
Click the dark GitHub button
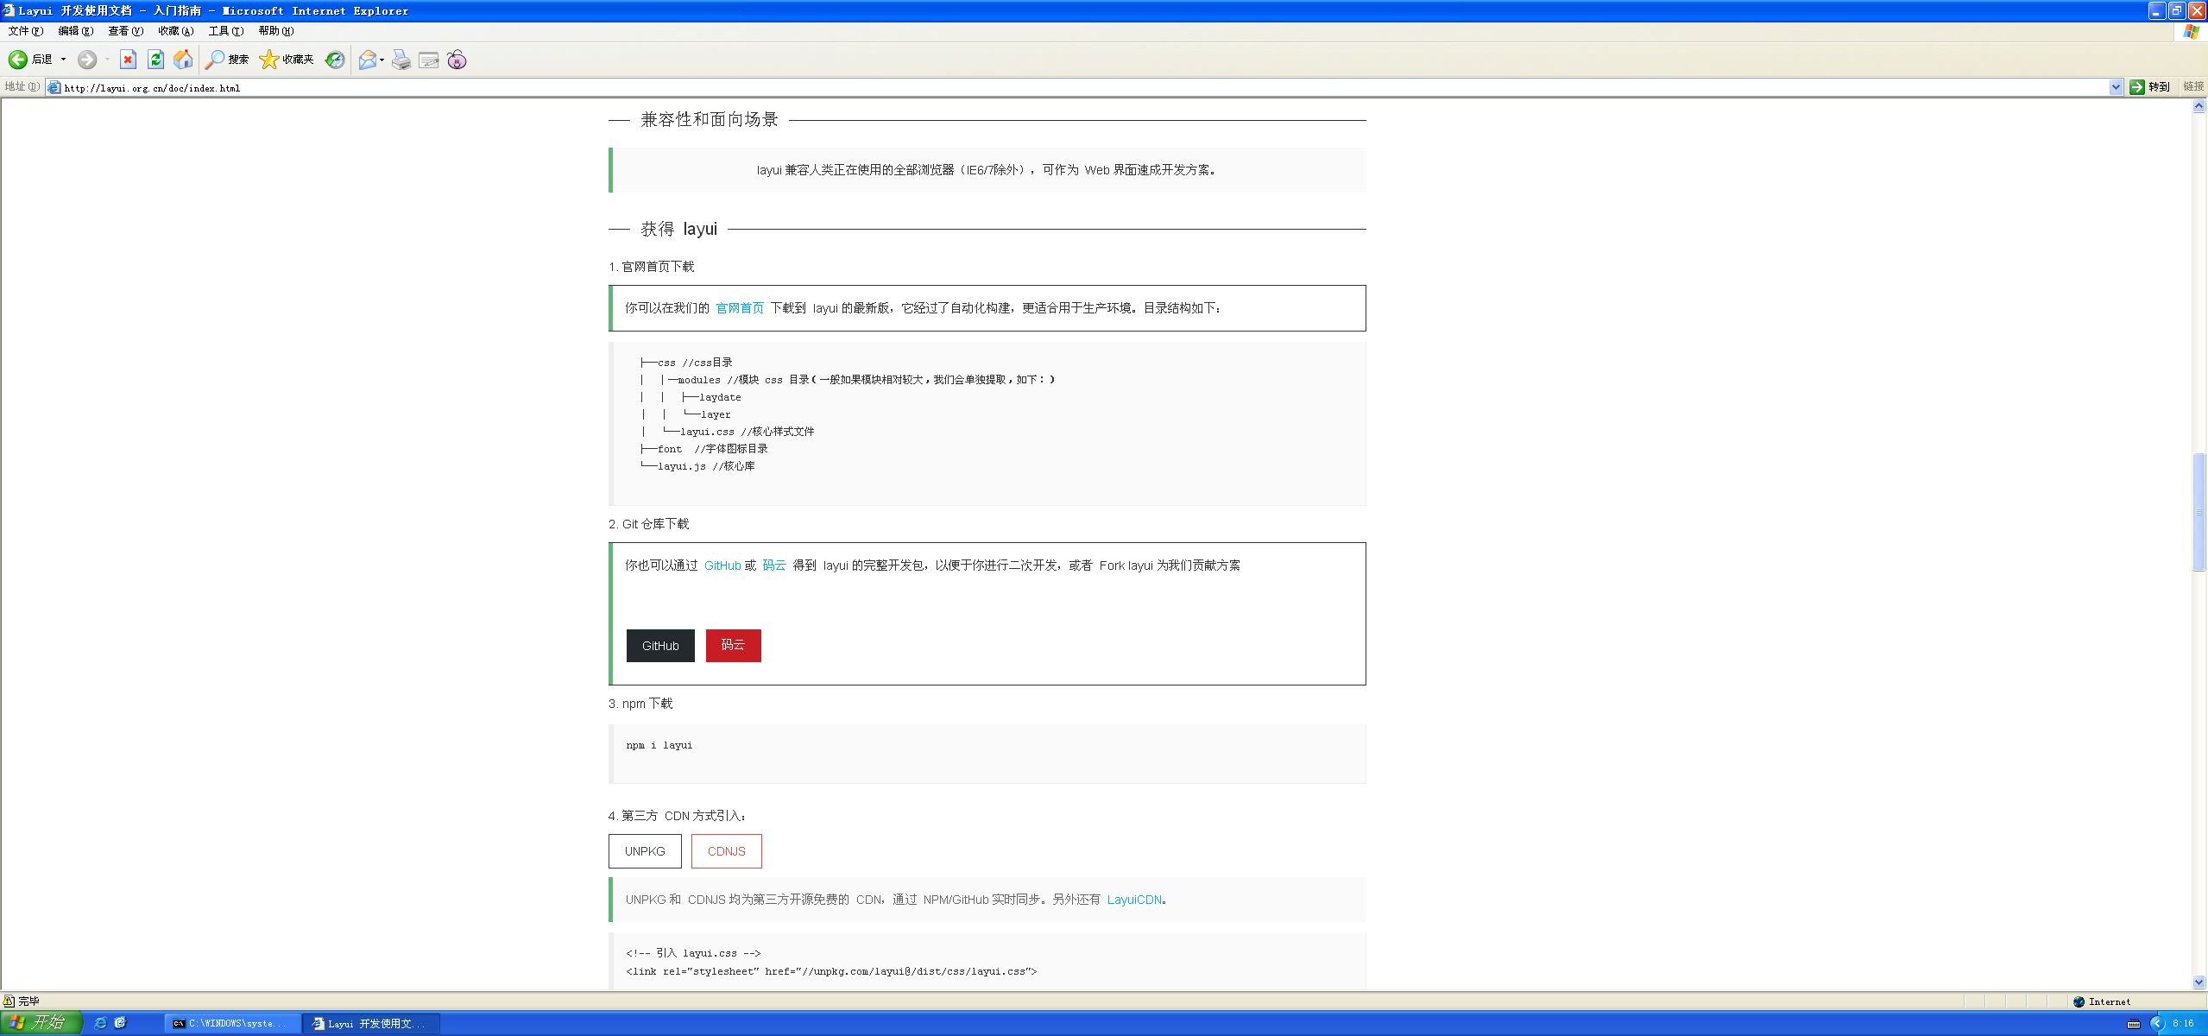pos(660,646)
